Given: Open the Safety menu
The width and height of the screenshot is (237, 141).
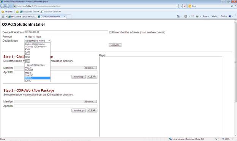Looking at the screenshot, I should point(215,16).
